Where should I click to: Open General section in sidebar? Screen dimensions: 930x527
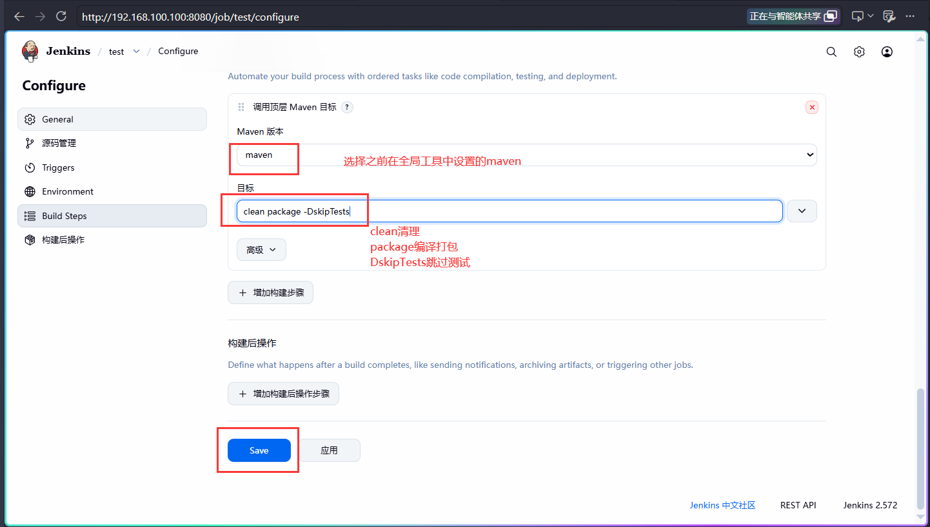[x=112, y=119]
